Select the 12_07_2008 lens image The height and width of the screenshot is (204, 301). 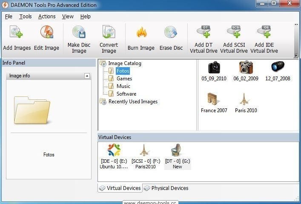[278, 71]
